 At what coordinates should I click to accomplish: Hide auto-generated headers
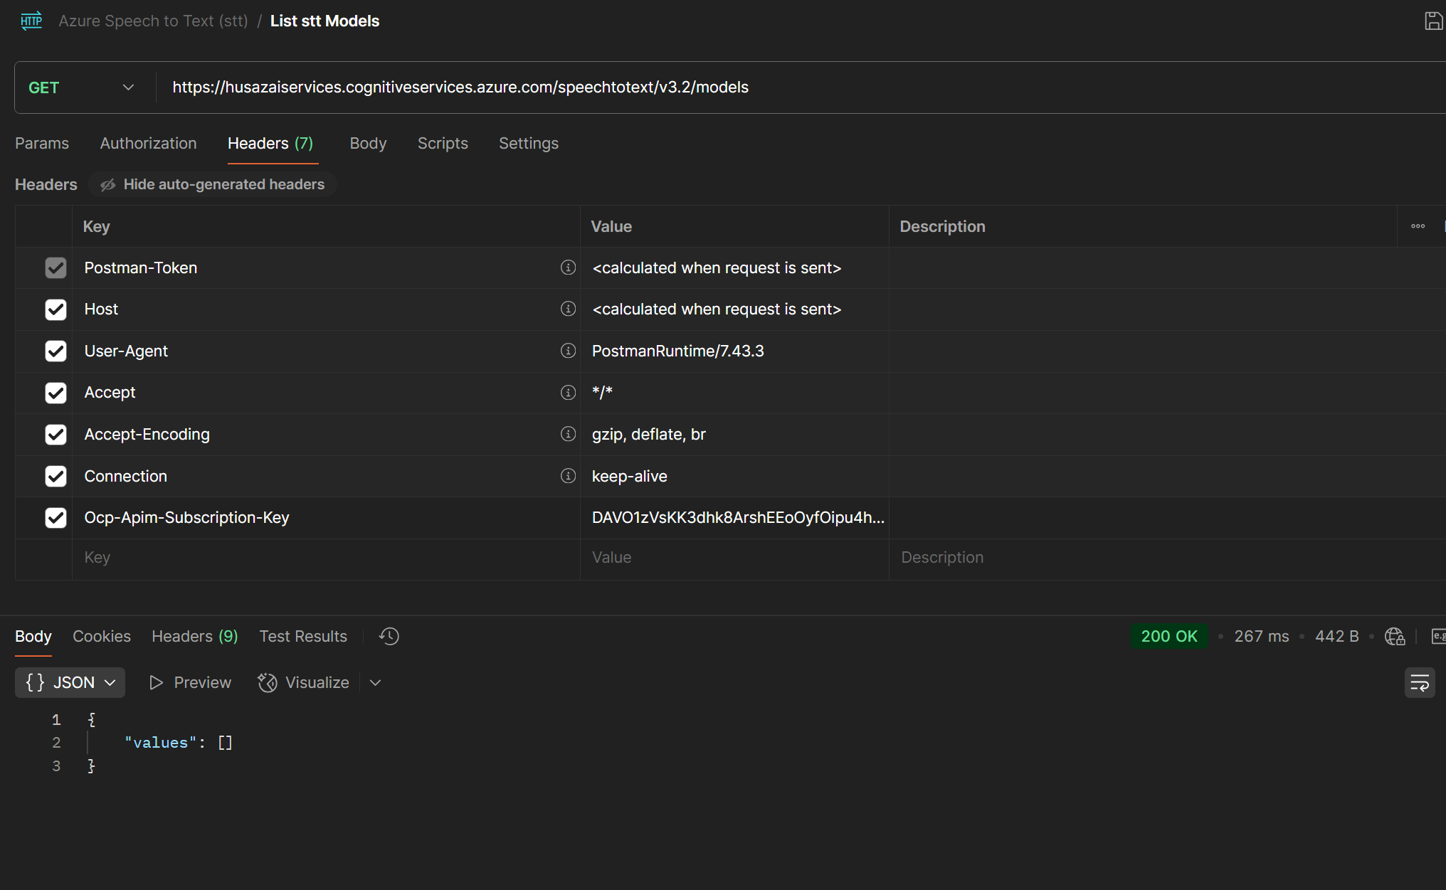coord(213,185)
